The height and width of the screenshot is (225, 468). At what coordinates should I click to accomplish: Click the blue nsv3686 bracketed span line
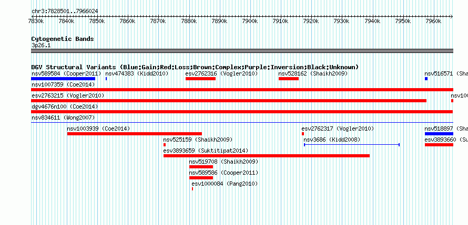tap(352, 145)
